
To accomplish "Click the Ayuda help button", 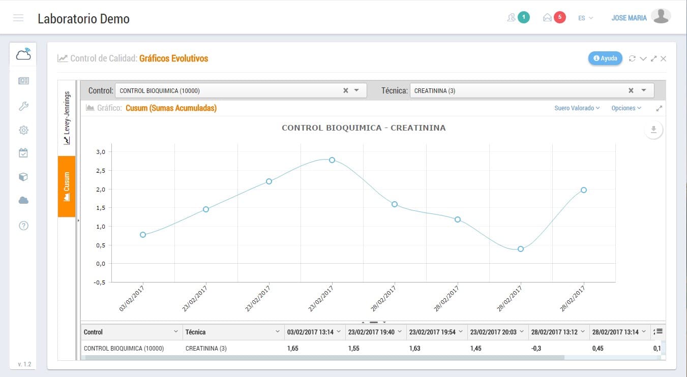I will [x=605, y=58].
